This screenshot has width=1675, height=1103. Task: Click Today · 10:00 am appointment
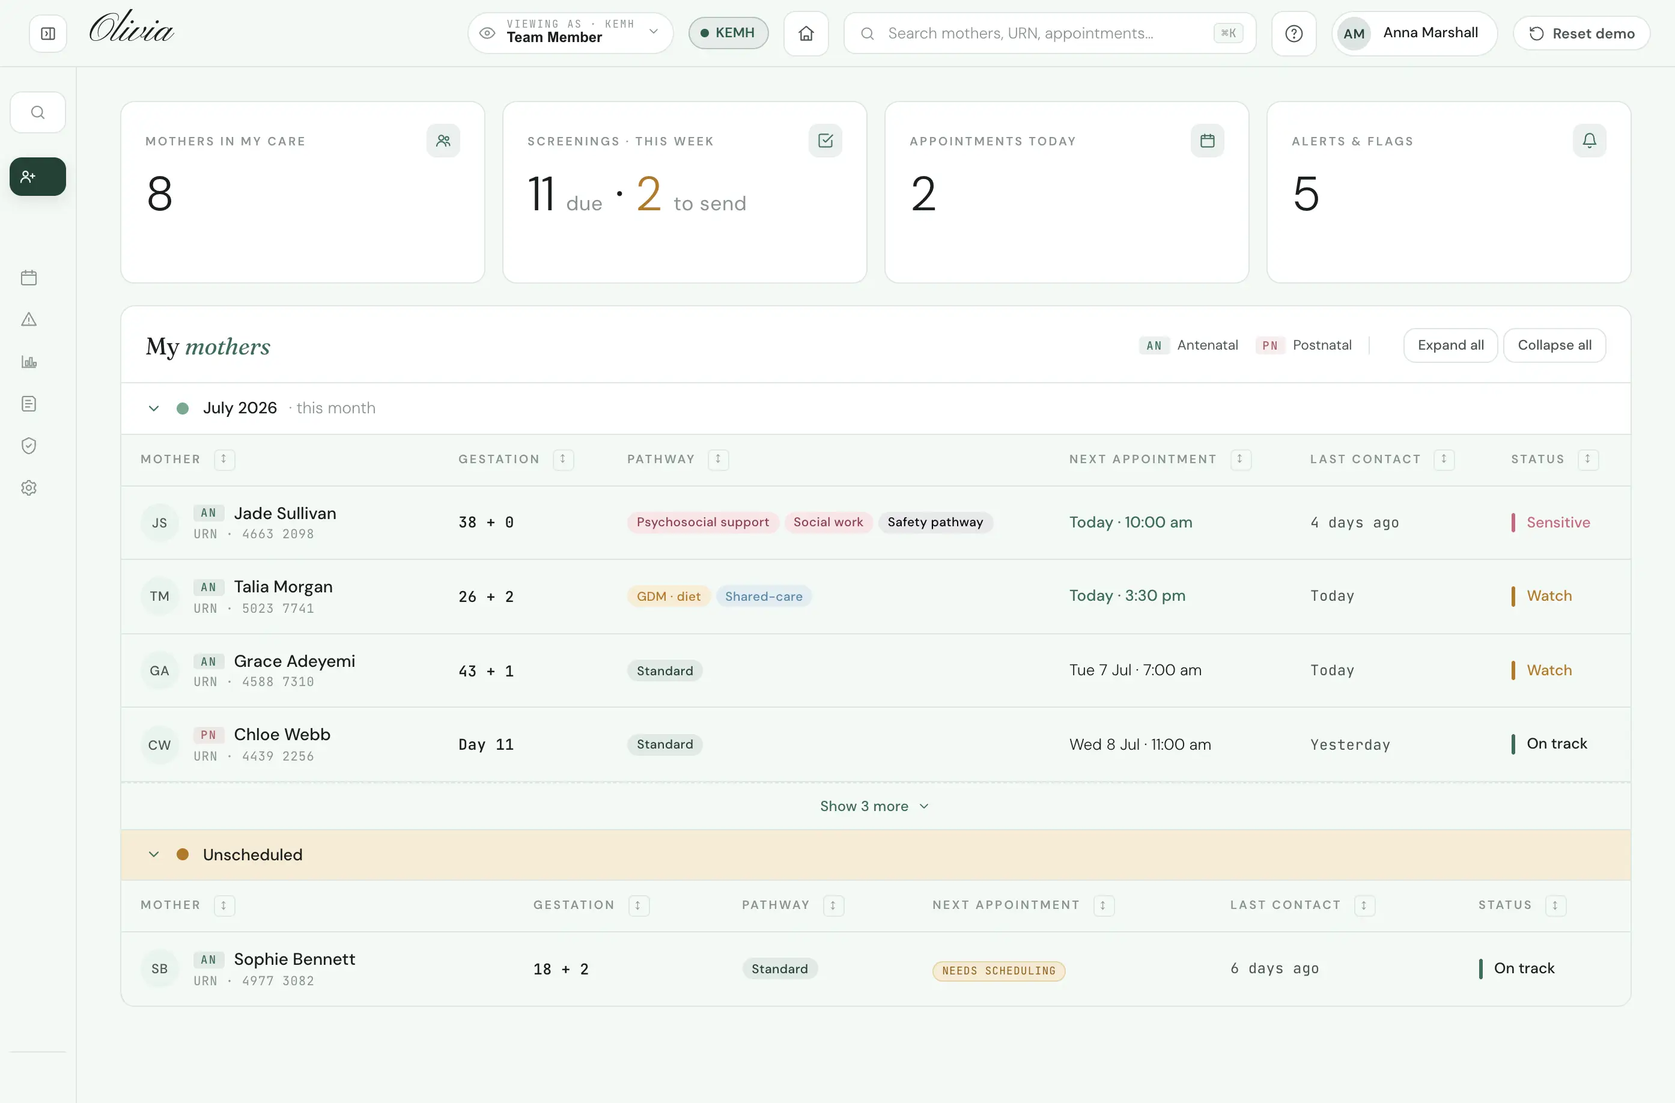(x=1130, y=522)
